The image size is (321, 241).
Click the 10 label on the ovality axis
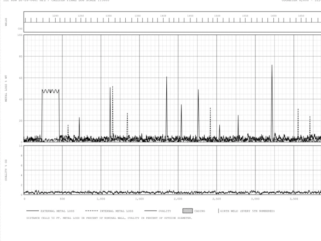[x=21, y=146]
